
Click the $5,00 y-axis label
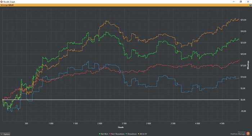pyautogui.click(x=243, y=88)
